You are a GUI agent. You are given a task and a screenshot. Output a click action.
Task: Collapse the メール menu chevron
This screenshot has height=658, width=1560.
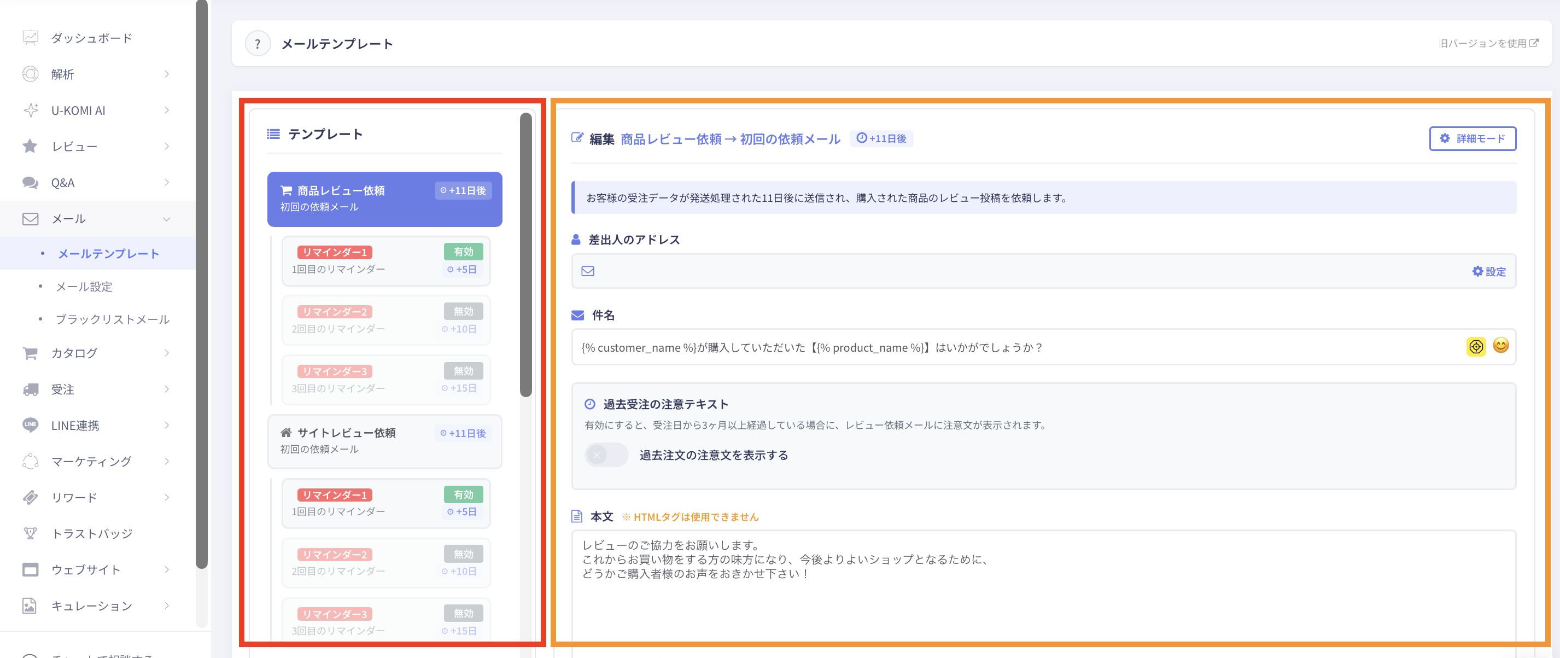(167, 219)
